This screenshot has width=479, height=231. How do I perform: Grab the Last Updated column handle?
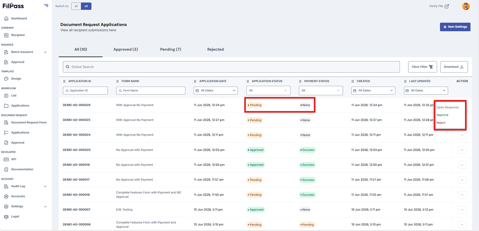(x=406, y=81)
